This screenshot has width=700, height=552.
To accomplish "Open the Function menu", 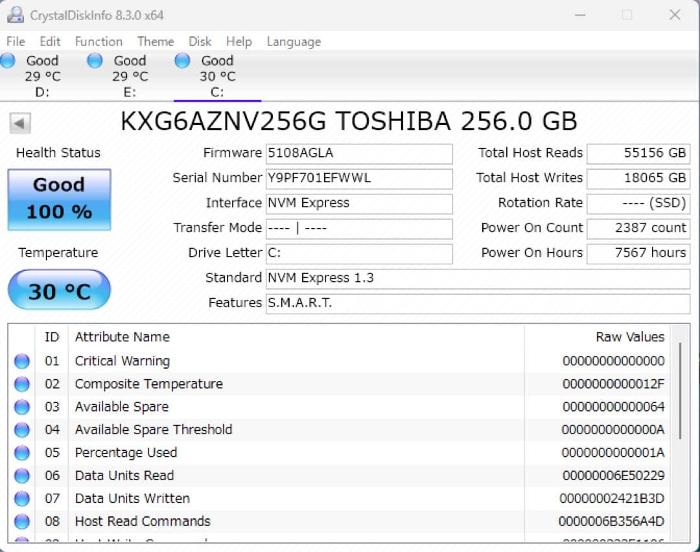I will coord(98,41).
